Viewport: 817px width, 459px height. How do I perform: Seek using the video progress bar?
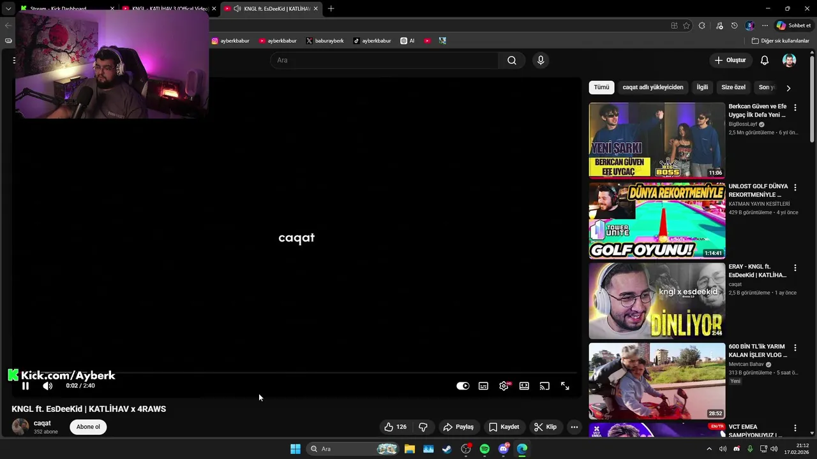click(297, 374)
